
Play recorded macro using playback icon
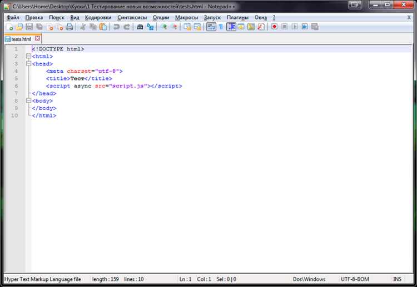click(295, 27)
